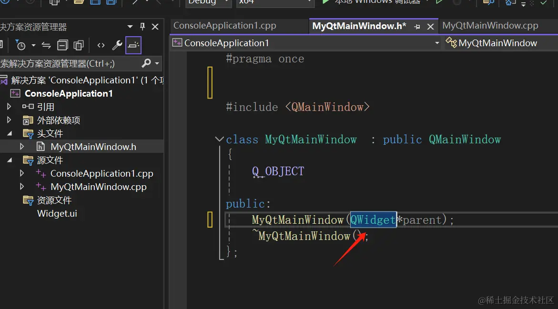Open the Debug configuration dropdown

[209, 2]
